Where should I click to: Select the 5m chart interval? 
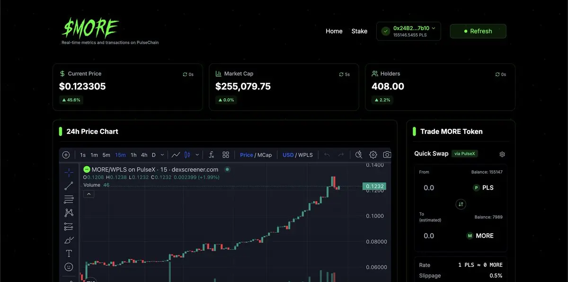coord(106,155)
